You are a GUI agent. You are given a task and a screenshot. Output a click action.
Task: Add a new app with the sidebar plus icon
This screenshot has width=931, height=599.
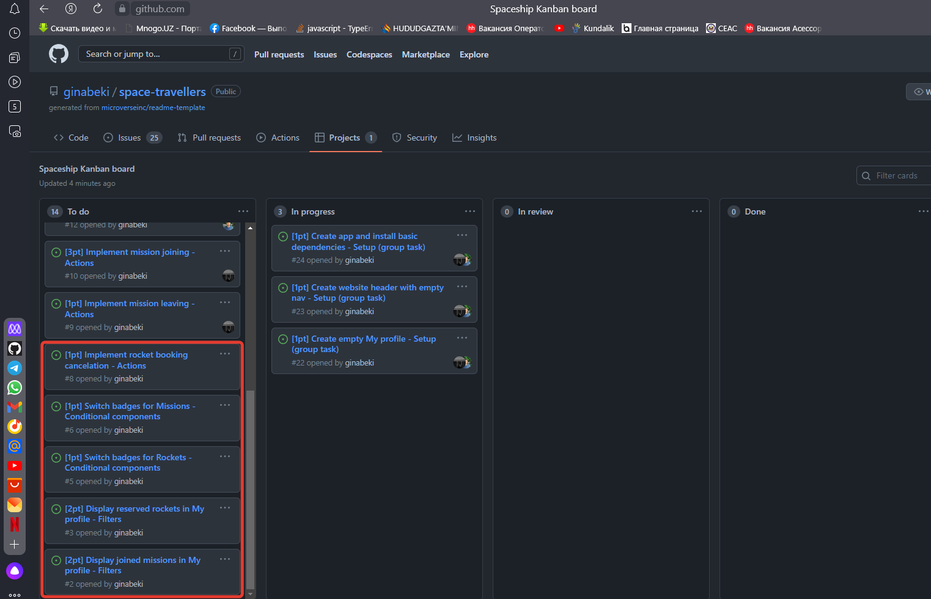[15, 544]
